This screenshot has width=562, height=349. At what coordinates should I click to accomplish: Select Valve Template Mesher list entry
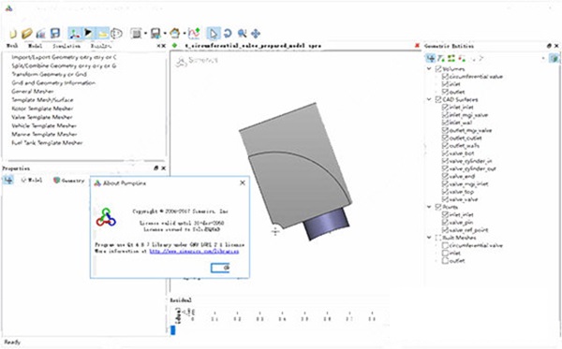tap(42, 117)
